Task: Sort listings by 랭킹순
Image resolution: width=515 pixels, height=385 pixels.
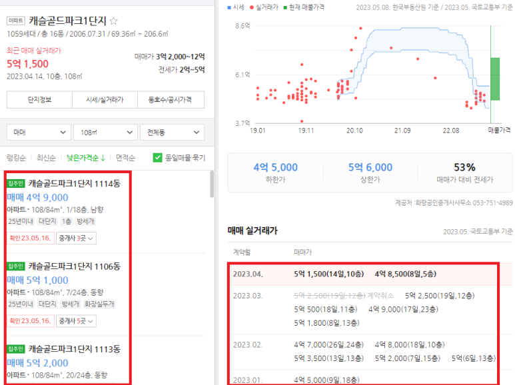Action: (16, 158)
